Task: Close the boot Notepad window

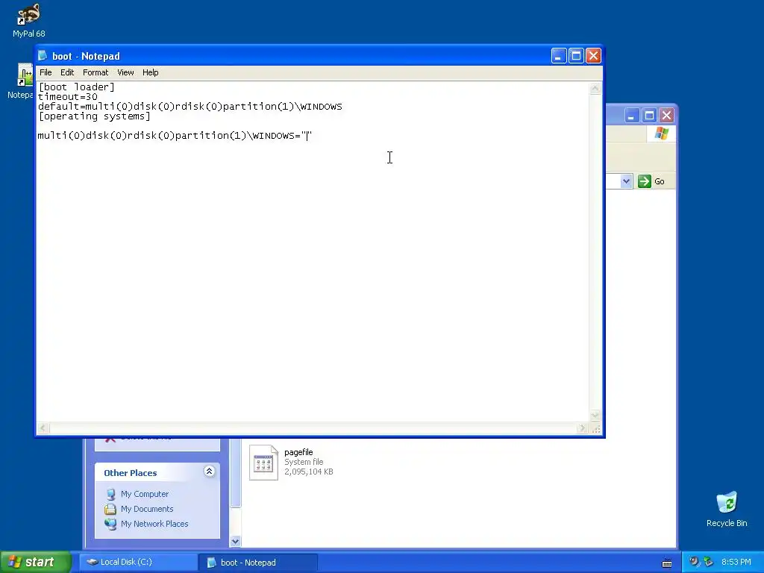Action: tap(593, 56)
